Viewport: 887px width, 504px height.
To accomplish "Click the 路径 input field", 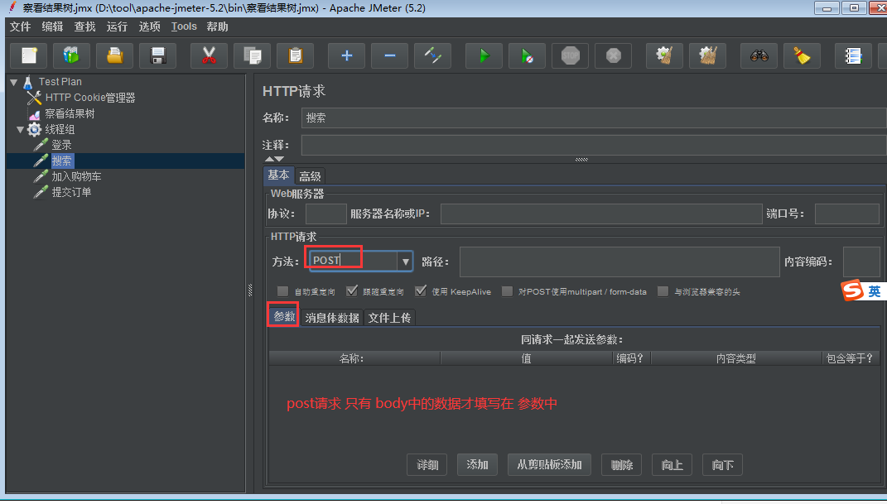I will pyautogui.click(x=619, y=262).
